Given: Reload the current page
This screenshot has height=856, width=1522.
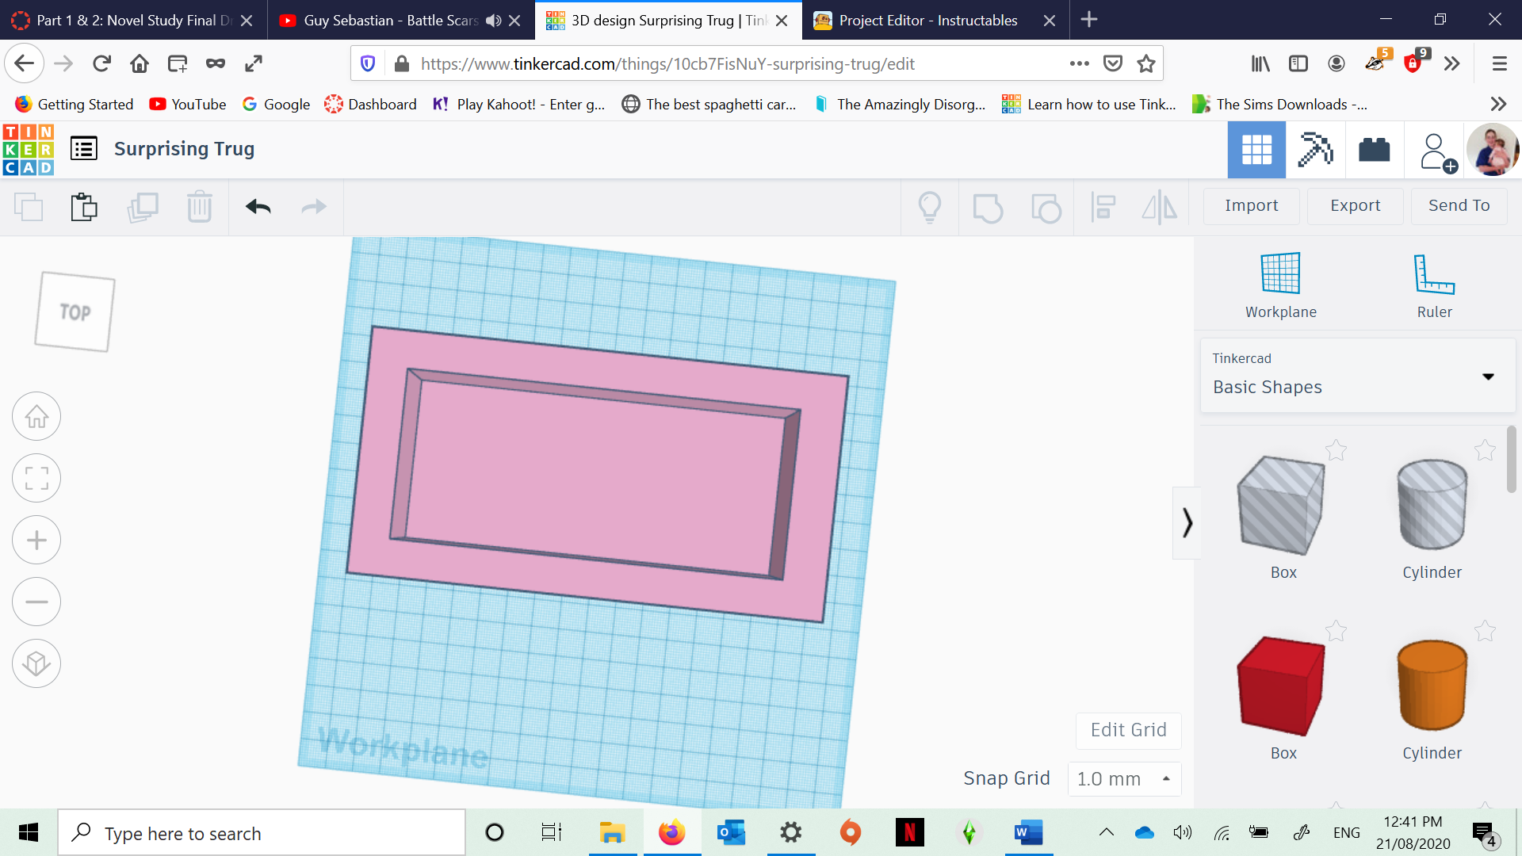Looking at the screenshot, I should (101, 63).
